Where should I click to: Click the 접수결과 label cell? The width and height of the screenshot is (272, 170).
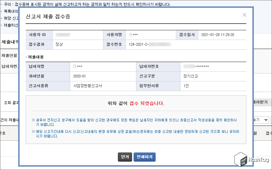point(39,44)
